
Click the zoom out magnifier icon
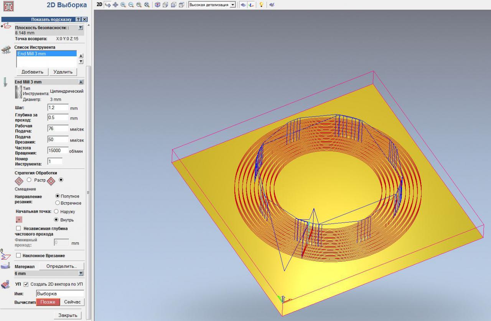(131, 5)
